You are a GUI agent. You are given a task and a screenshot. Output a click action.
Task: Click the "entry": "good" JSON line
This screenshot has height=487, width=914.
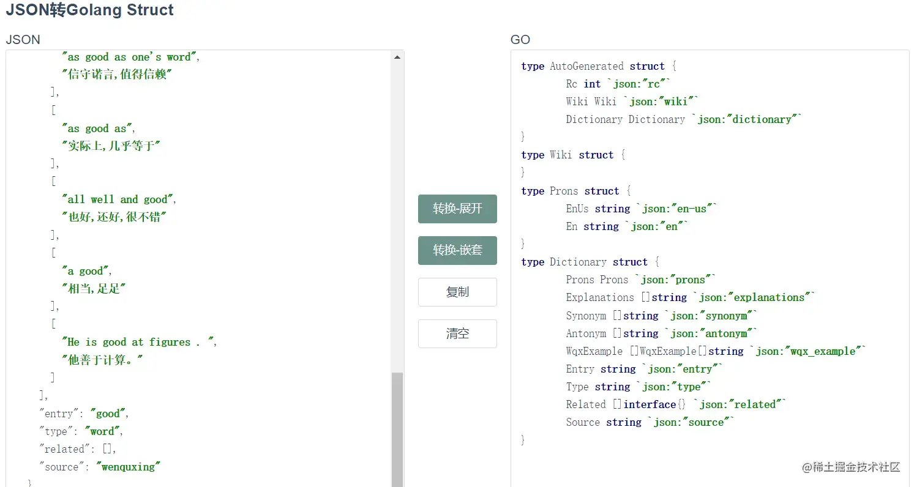[x=84, y=414]
